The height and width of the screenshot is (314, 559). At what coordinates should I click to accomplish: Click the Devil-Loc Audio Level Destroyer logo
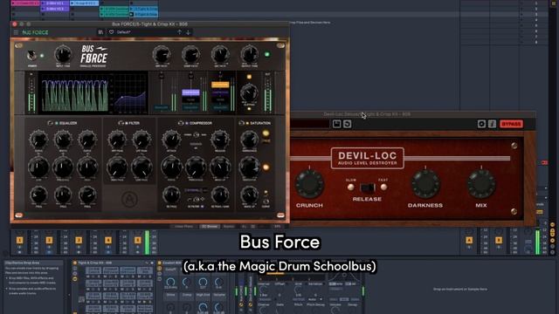[x=368, y=158]
